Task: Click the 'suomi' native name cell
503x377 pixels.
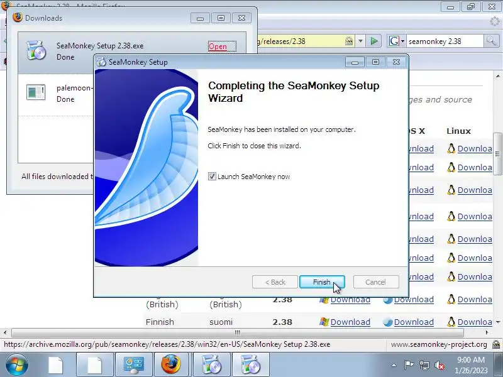Action: tap(221, 322)
